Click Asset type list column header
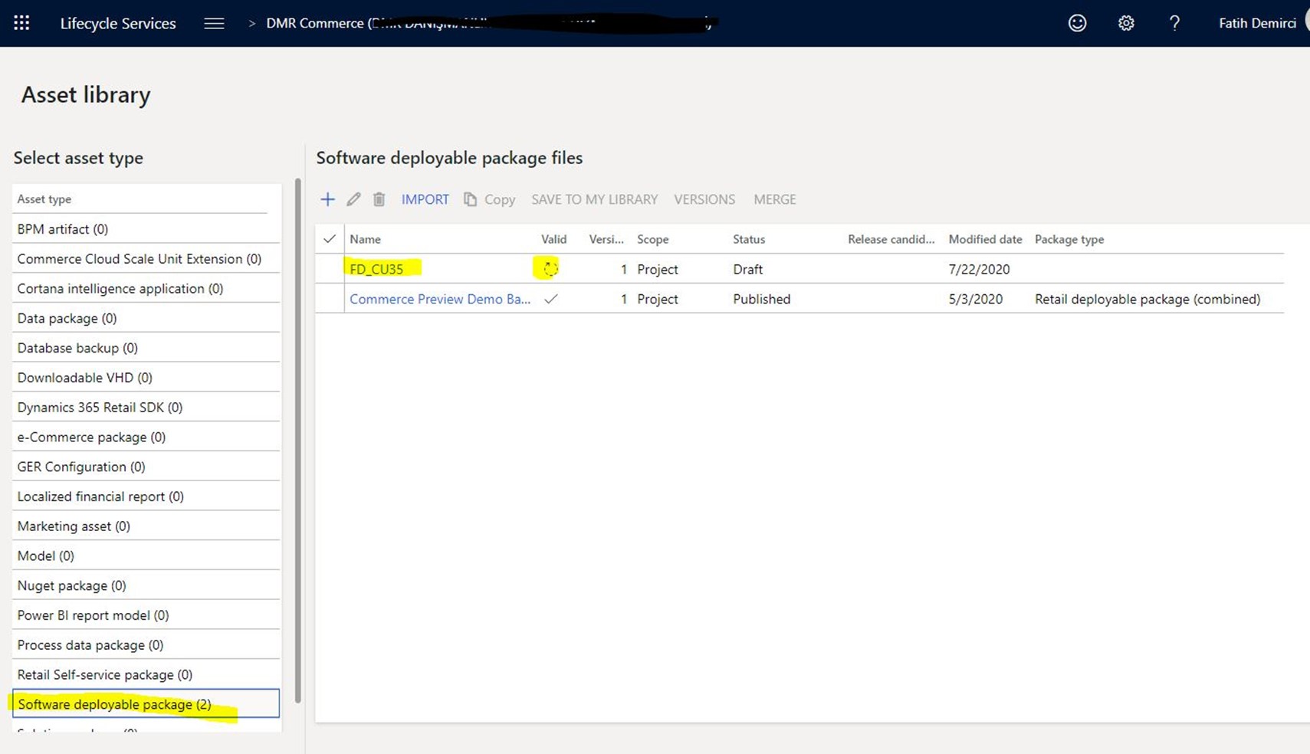 pyautogui.click(x=44, y=199)
